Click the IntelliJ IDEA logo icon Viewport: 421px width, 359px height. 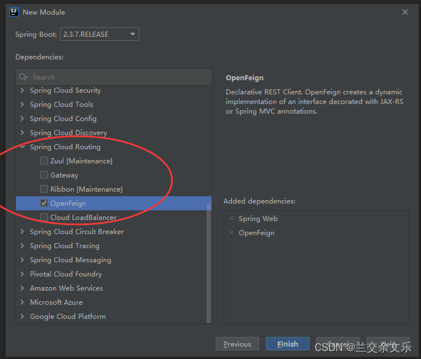[x=14, y=12]
